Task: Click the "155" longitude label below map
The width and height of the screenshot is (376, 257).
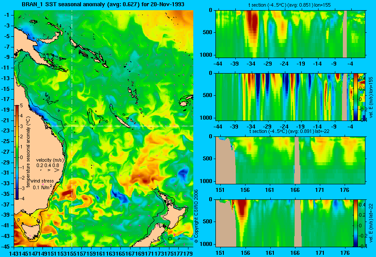Action: (72, 253)
